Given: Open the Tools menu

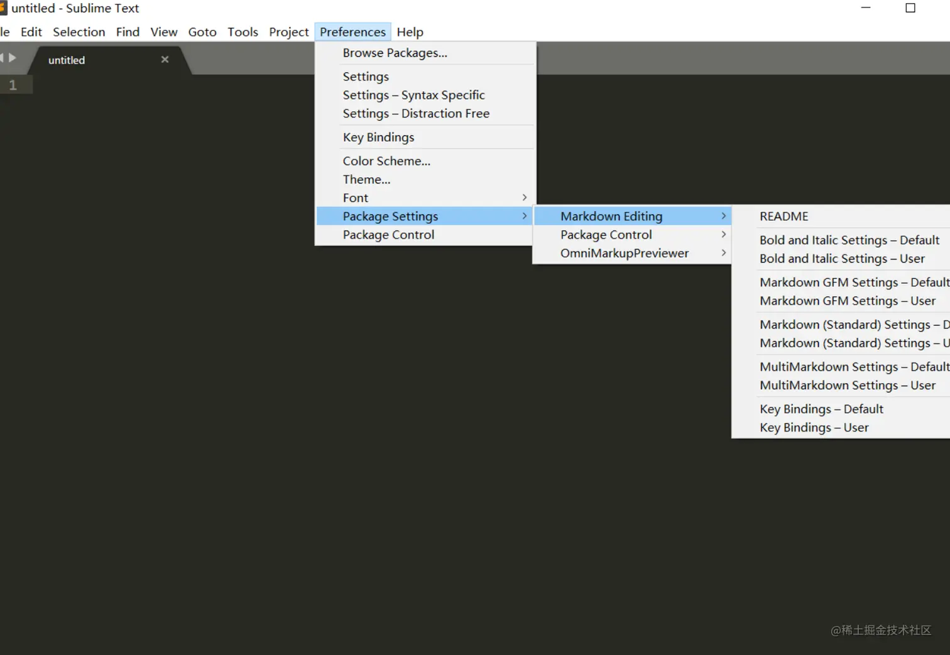Looking at the screenshot, I should pyautogui.click(x=243, y=31).
